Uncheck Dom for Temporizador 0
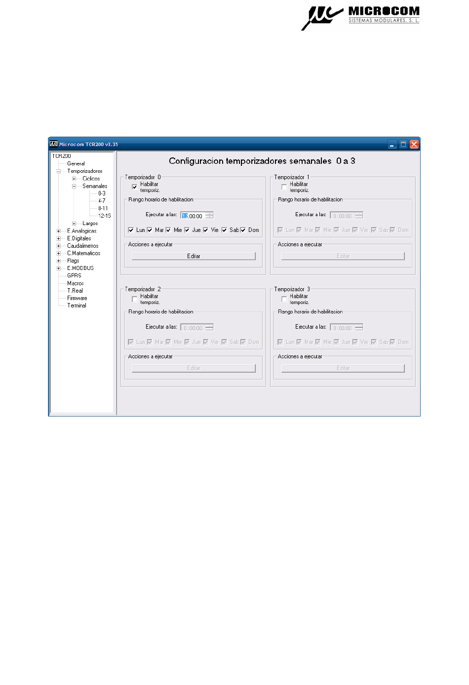This screenshot has width=469, height=685. (x=243, y=230)
